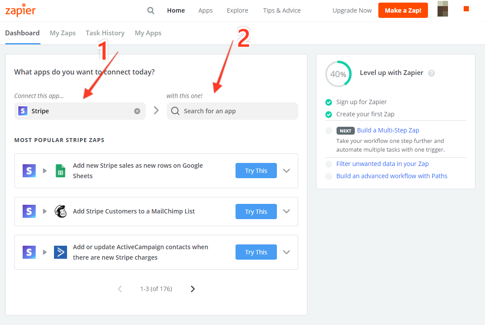Click the Make a Zap button
Image resolution: width=485 pixels, height=325 pixels.
(403, 10)
